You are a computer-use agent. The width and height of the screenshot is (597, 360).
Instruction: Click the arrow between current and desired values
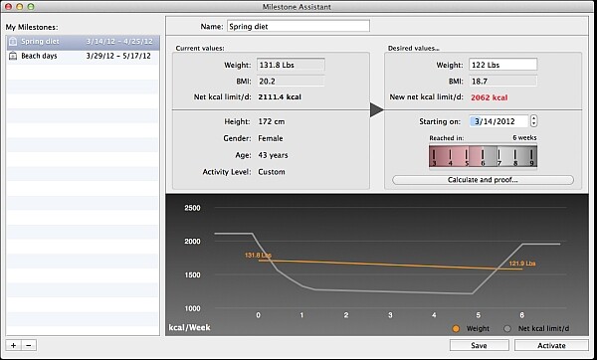coord(377,110)
